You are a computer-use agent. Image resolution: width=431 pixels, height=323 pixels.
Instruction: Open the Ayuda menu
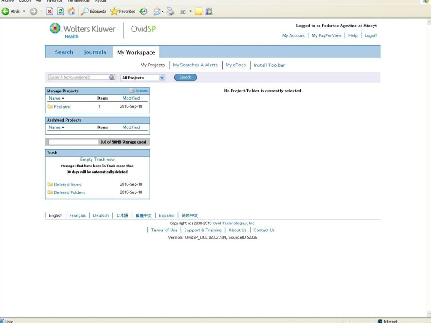click(x=100, y=1)
